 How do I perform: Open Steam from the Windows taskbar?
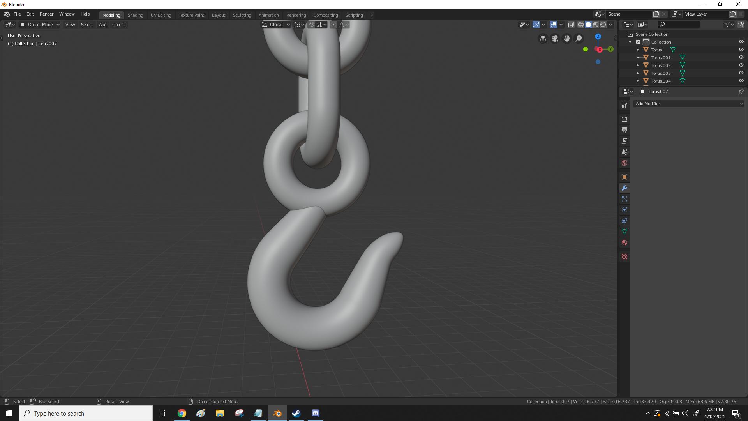pos(296,413)
